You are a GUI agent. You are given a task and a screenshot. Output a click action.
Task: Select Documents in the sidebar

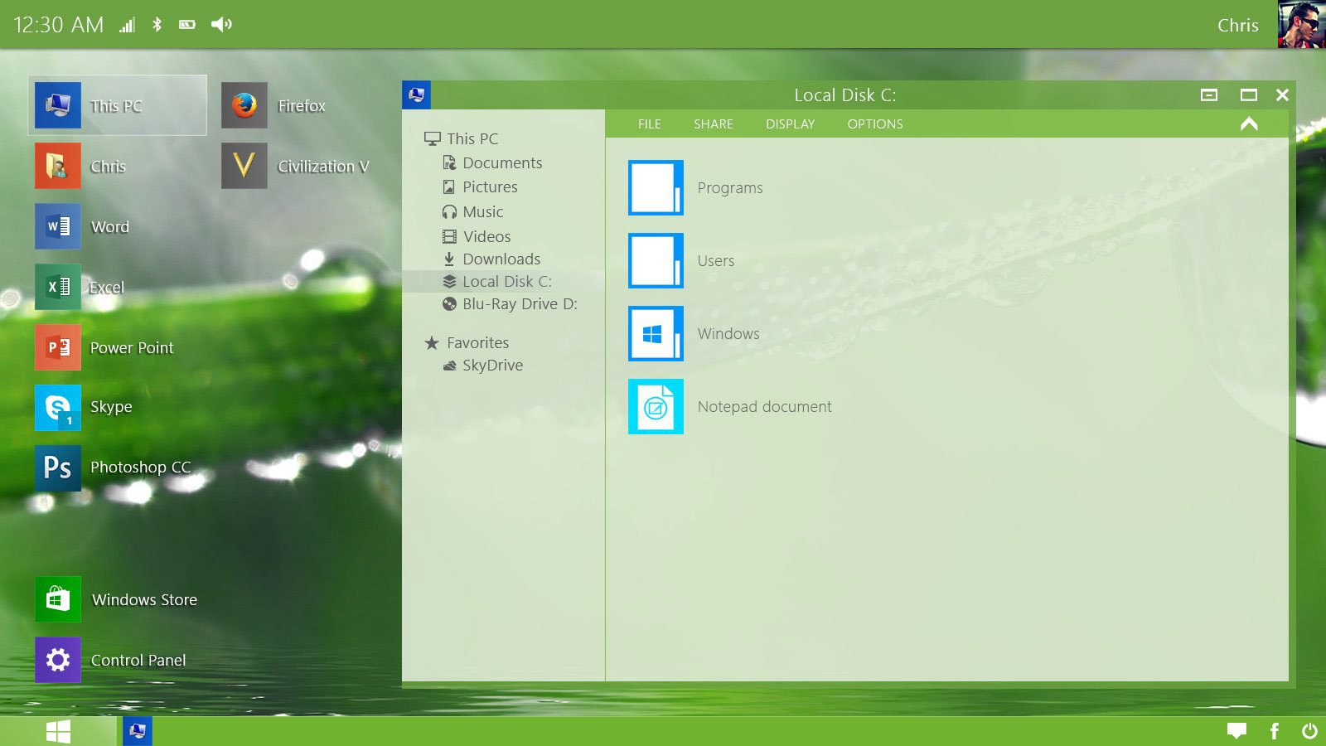tap(492, 162)
